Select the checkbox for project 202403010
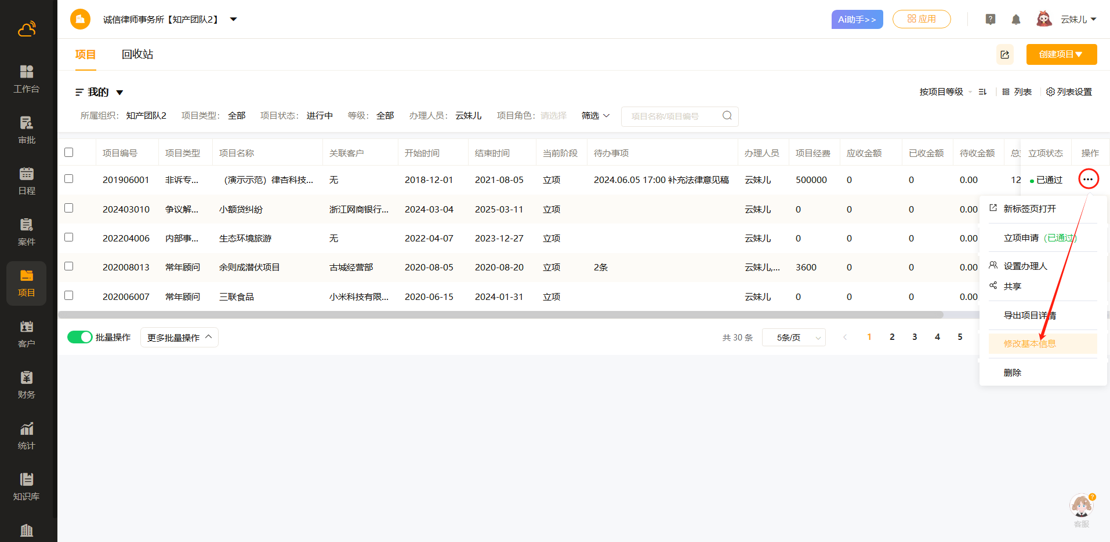The height and width of the screenshot is (542, 1110). click(x=69, y=208)
